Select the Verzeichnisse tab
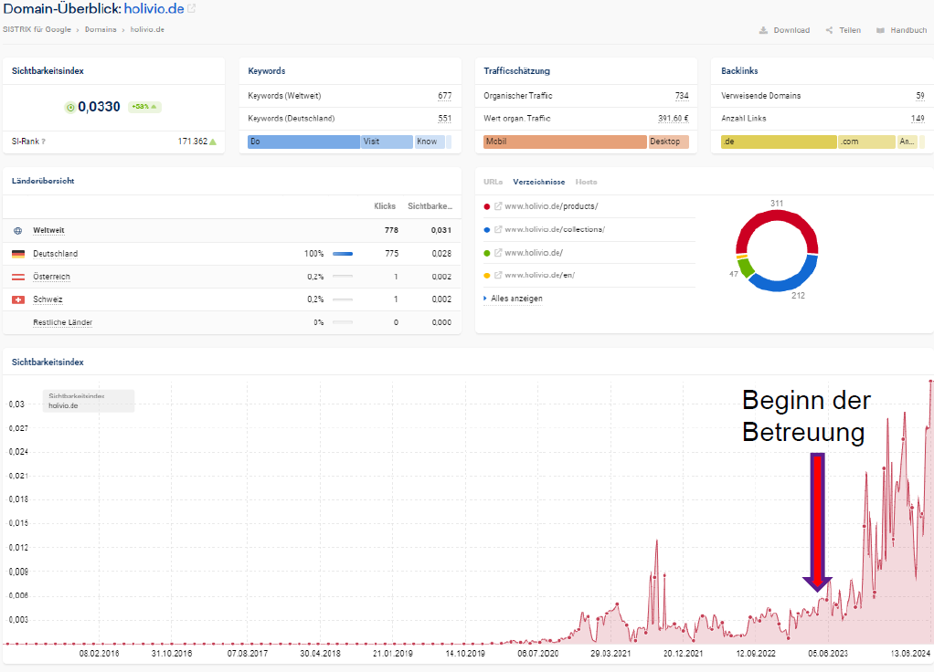Screen dimensions: 934x672 tap(538, 182)
